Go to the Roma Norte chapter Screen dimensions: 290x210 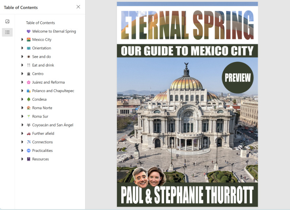coord(42,108)
